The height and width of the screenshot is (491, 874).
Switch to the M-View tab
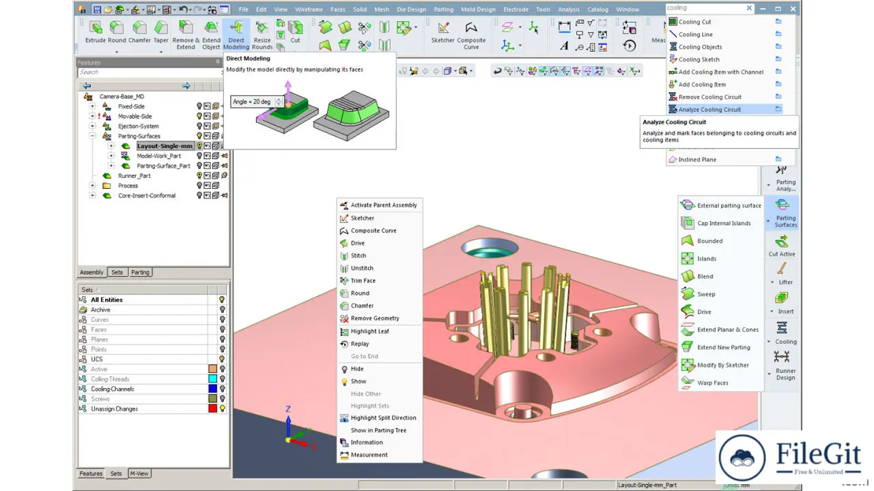tap(139, 473)
